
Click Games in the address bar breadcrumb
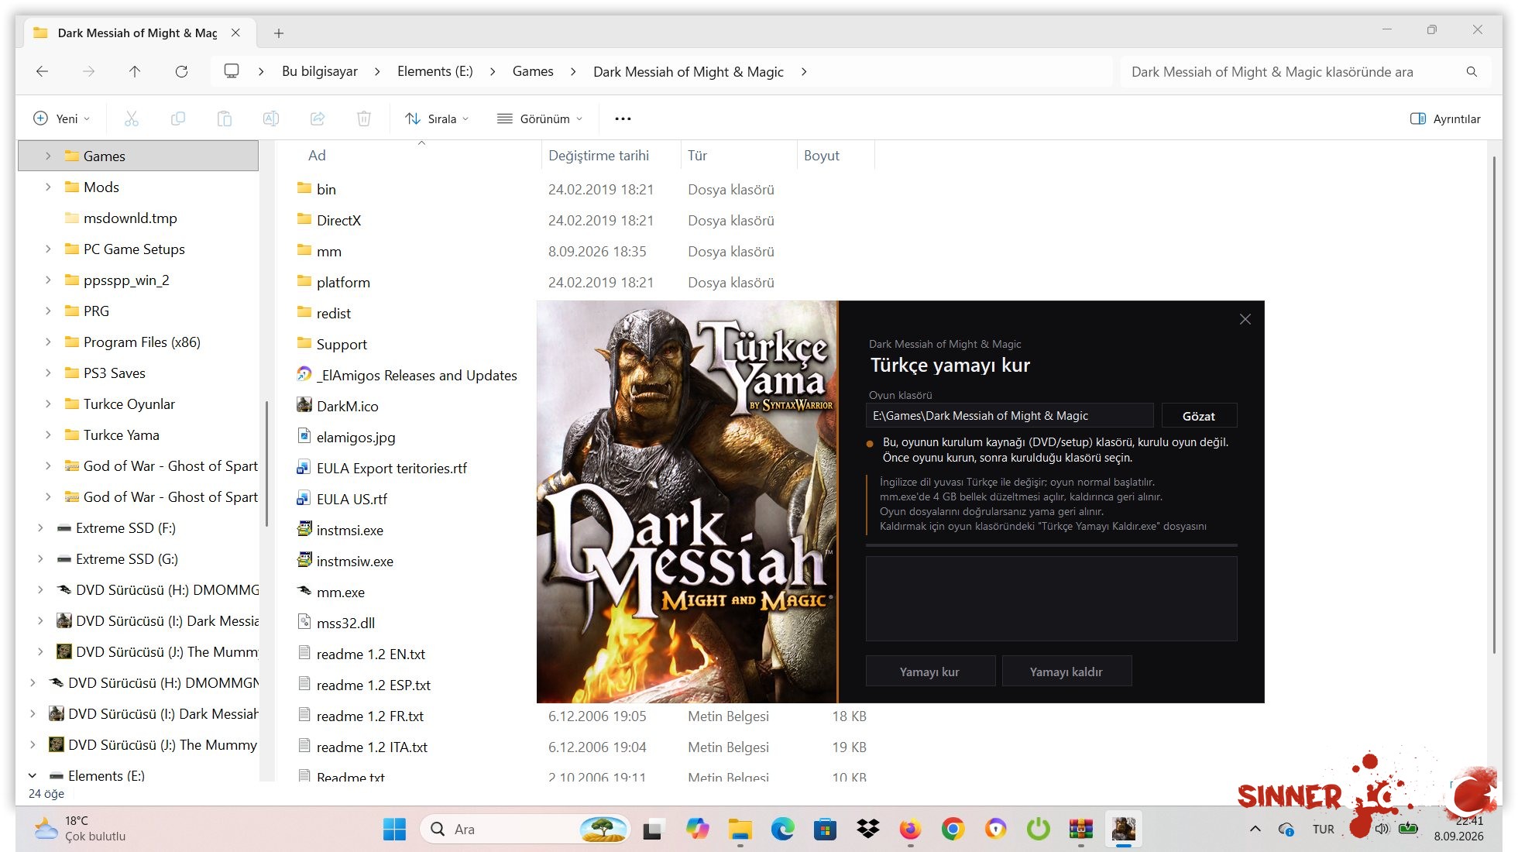click(x=533, y=71)
